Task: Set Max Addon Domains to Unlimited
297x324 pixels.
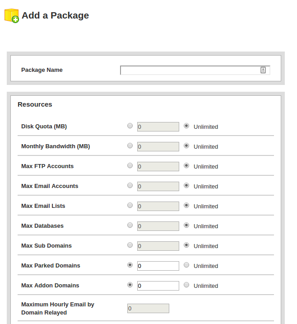Action: 186,285
